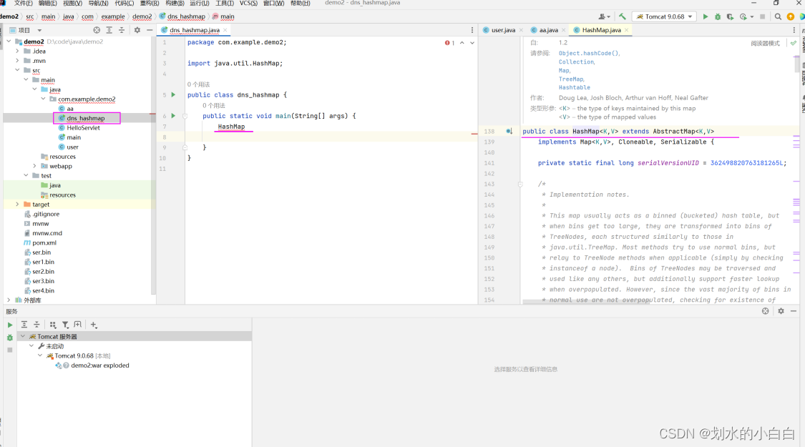Open the 帮助(H) menu
The width and height of the screenshot is (805, 447).
click(301, 3)
